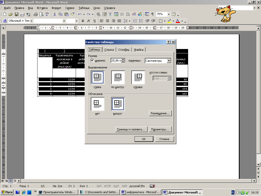Expand the style 'Обычный + Time' dropdown

(31, 21)
